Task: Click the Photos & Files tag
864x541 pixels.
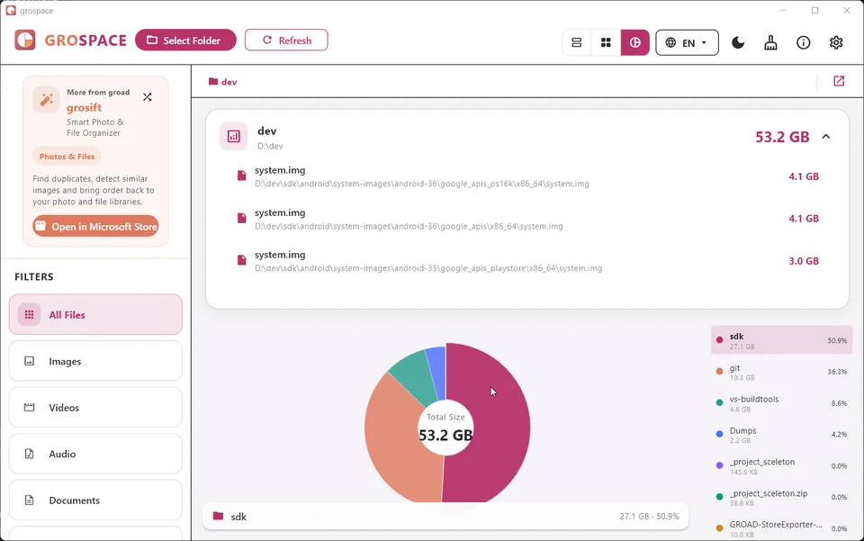Action: click(x=67, y=157)
